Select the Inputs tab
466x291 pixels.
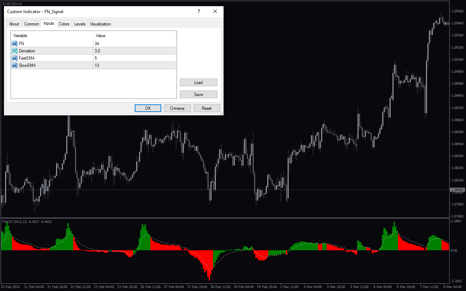point(49,23)
